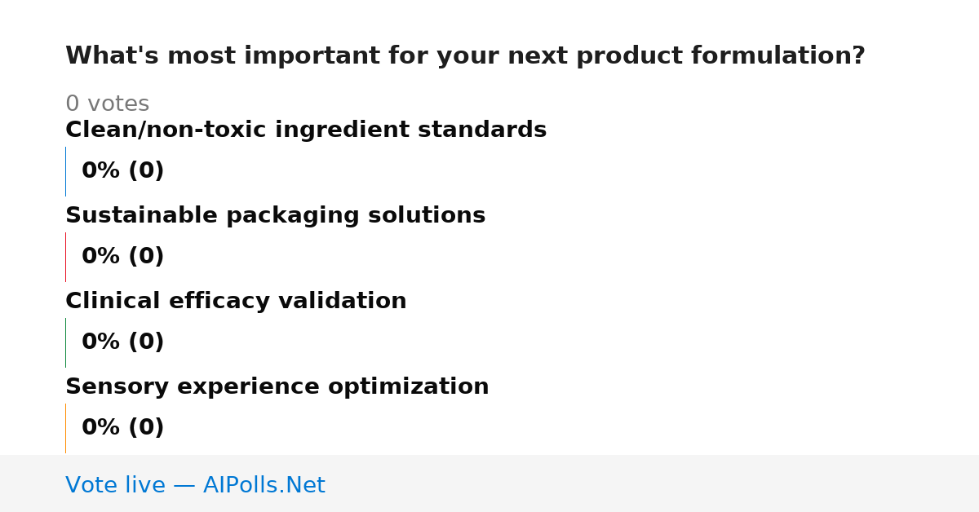Select Clean/non-toxic ingredient standards option
The height and width of the screenshot is (512, 979).
coord(306,130)
